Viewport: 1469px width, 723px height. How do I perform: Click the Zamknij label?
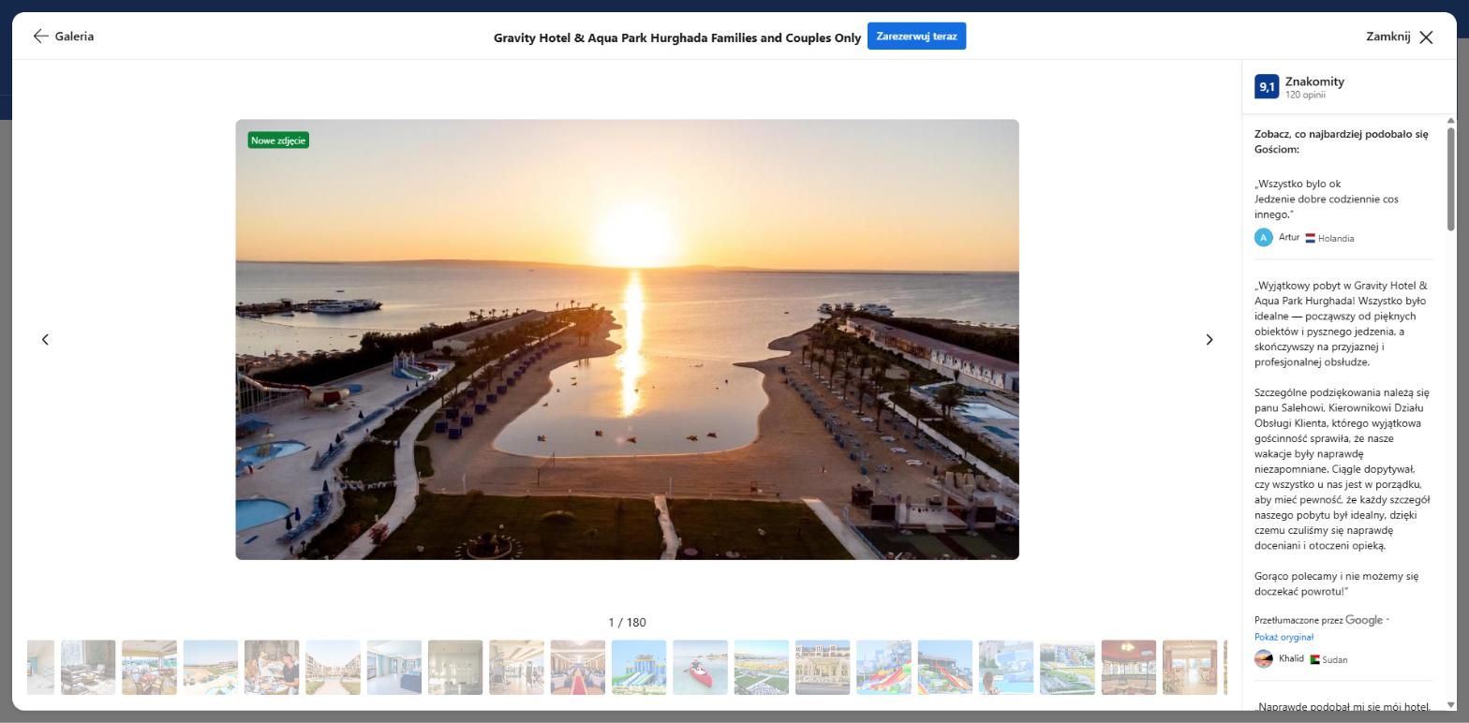(x=1387, y=37)
